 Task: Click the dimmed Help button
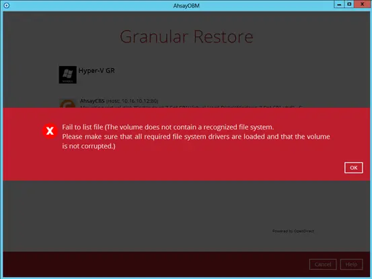351,264
